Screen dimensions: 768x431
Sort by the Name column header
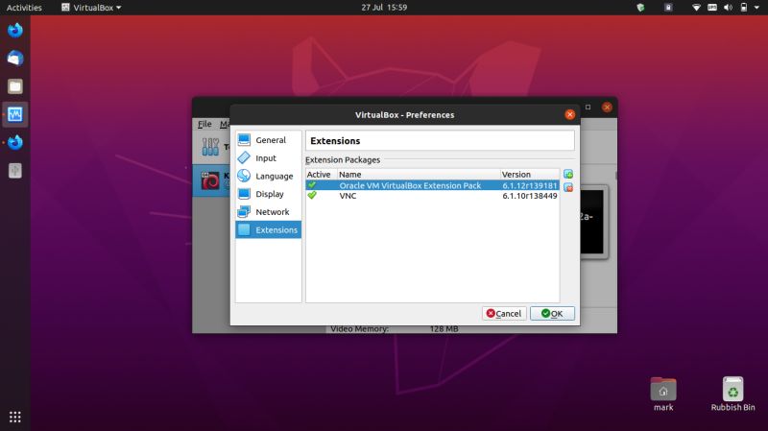[x=419, y=175]
